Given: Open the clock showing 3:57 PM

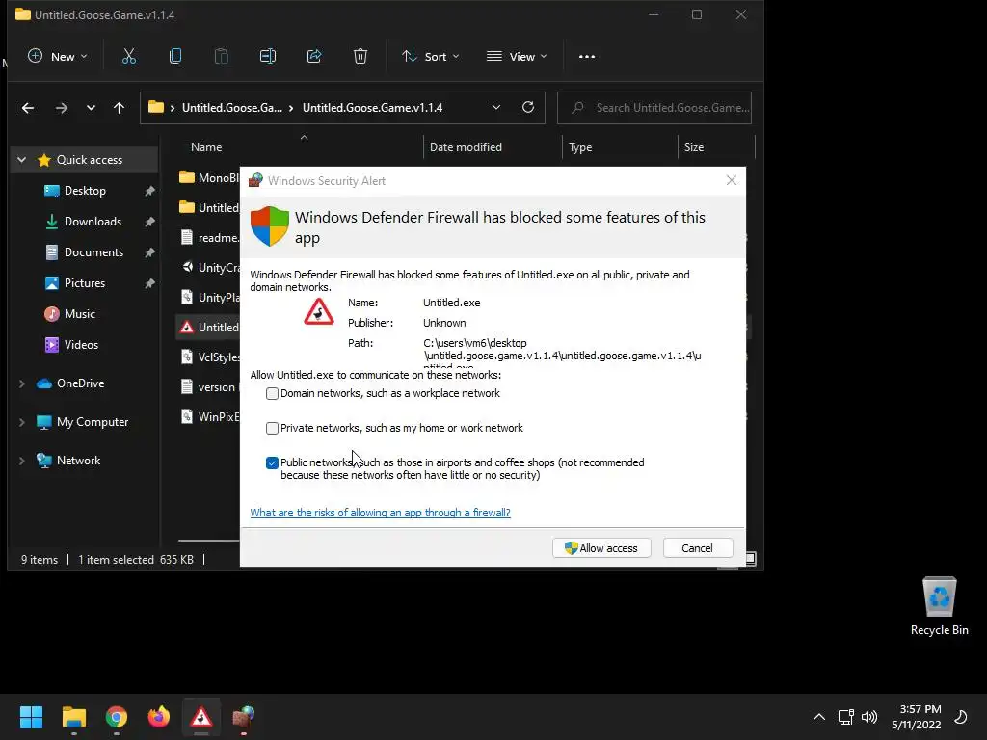Looking at the screenshot, I should tap(917, 717).
